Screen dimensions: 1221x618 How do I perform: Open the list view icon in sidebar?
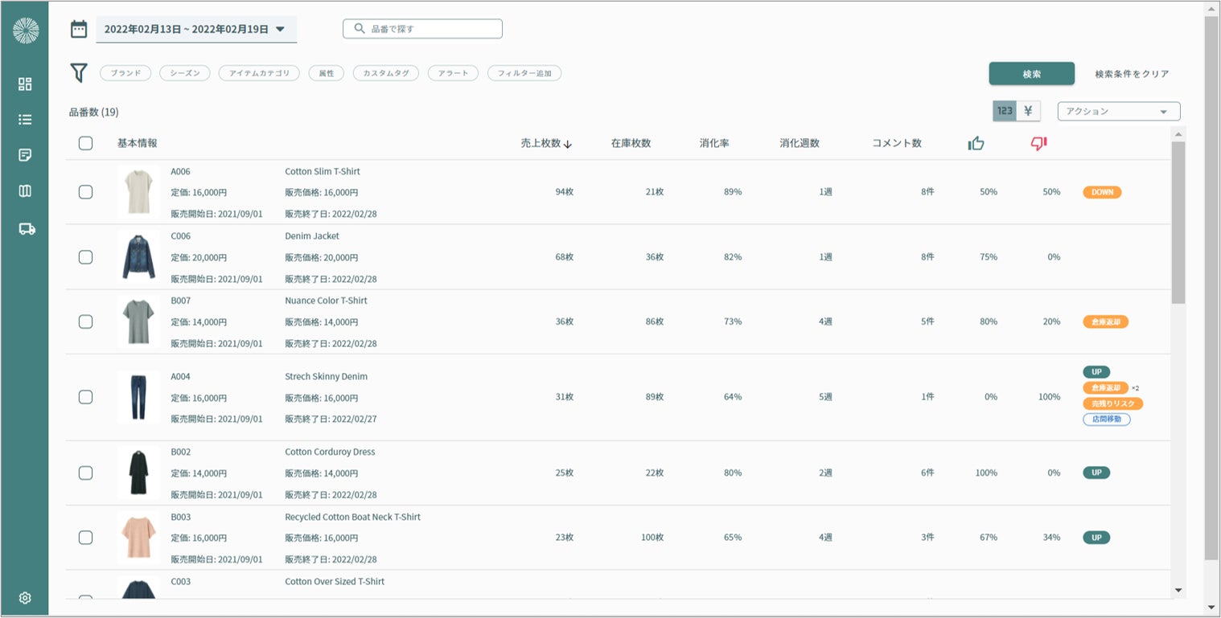point(25,120)
